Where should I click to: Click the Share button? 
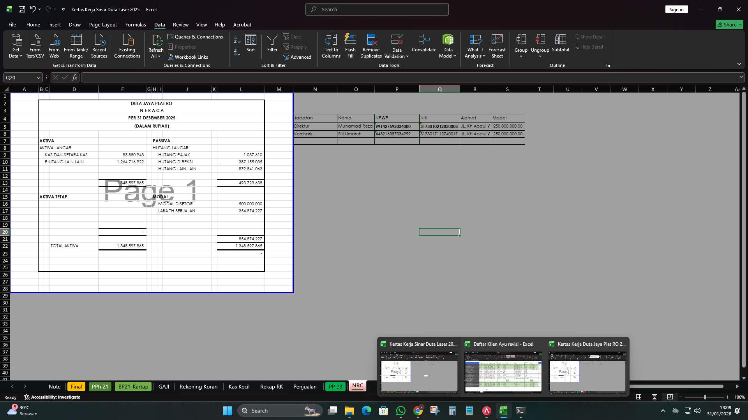point(729,24)
